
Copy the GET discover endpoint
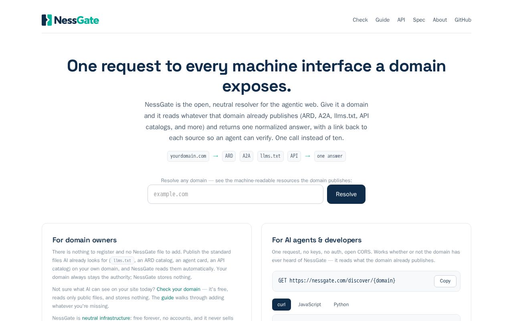point(445,281)
